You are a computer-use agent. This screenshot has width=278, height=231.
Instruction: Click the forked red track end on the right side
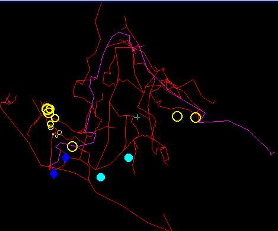tap(213, 102)
